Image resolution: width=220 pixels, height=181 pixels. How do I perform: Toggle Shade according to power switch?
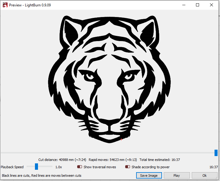tap(128, 167)
